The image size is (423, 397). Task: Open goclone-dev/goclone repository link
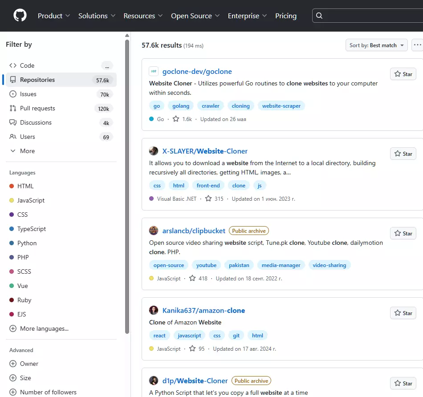point(197,72)
